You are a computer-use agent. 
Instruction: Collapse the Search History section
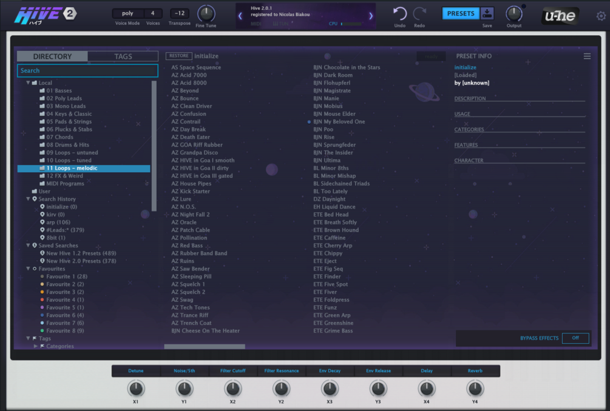pyautogui.click(x=28, y=199)
